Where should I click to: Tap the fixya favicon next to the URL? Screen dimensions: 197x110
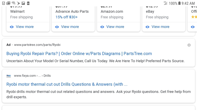8,76
